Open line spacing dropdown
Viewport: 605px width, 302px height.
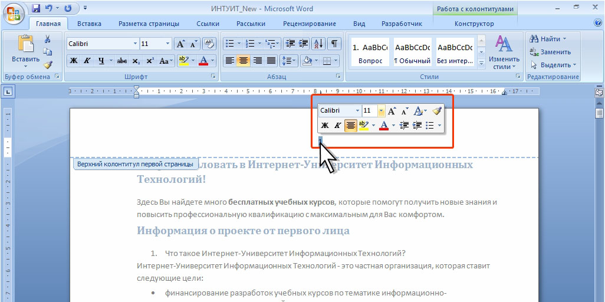tap(288, 61)
